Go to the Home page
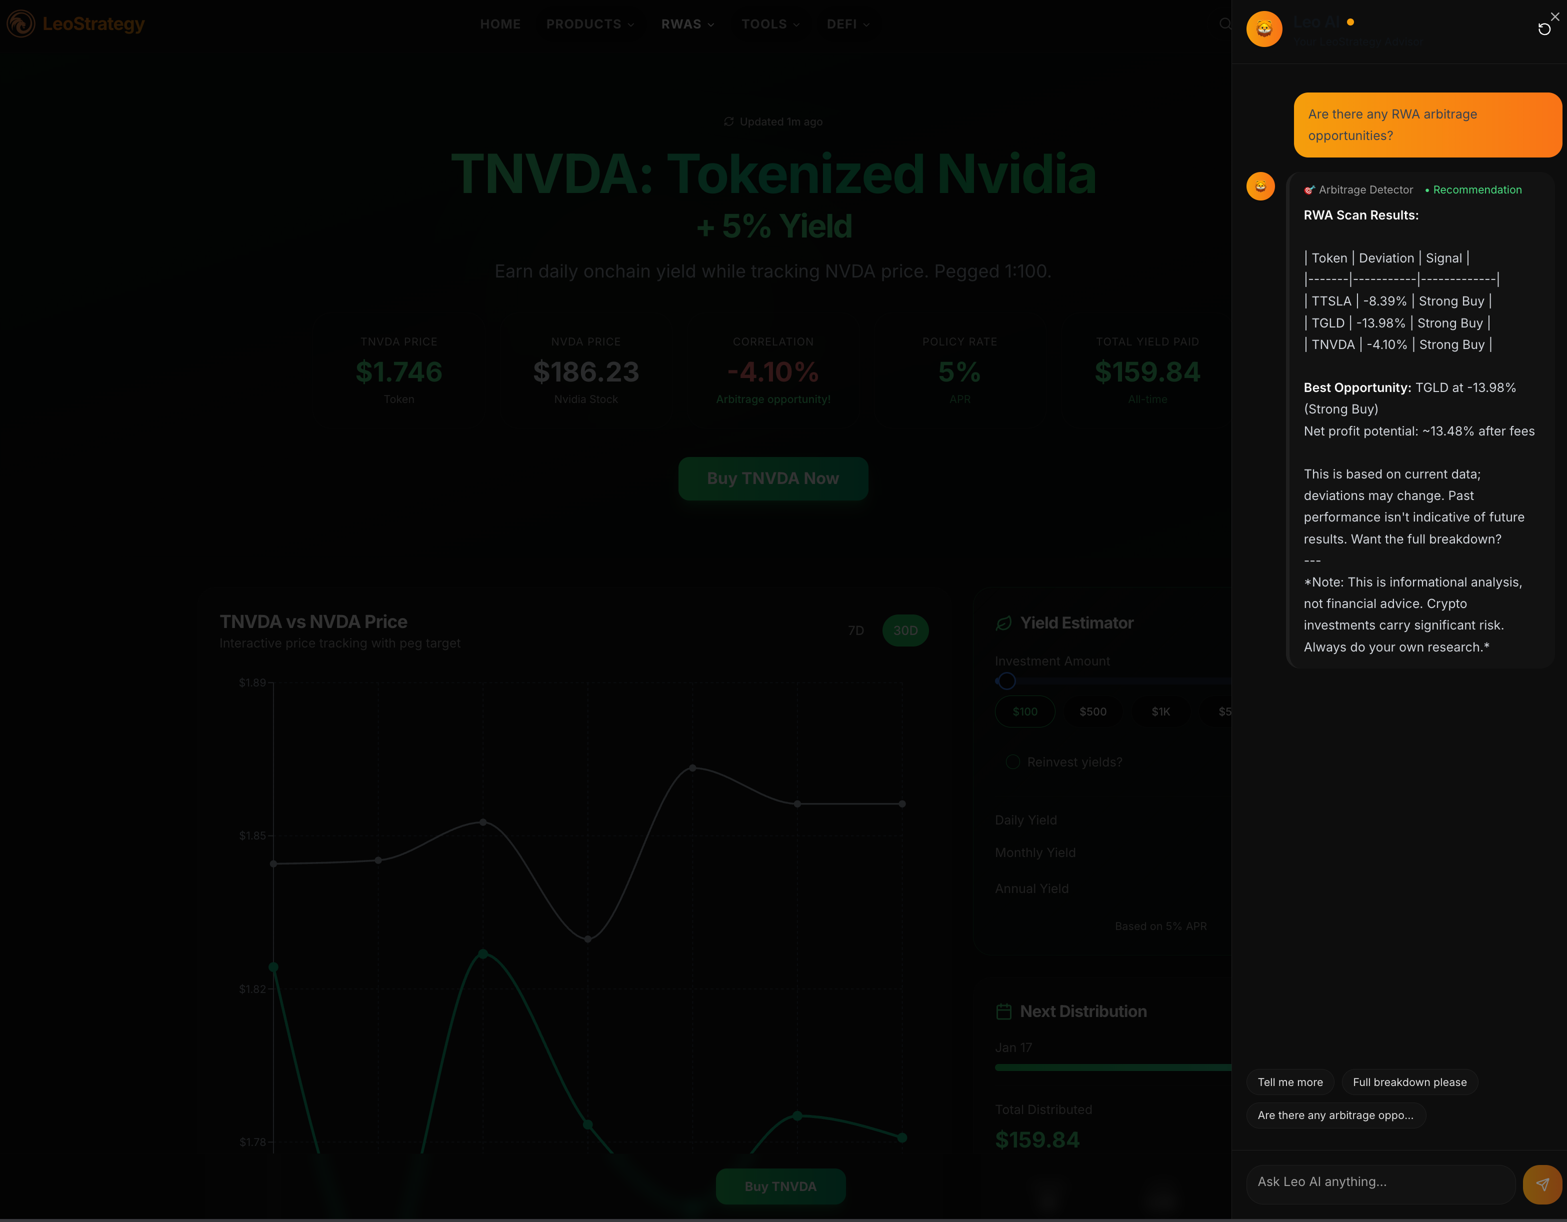 (500, 23)
